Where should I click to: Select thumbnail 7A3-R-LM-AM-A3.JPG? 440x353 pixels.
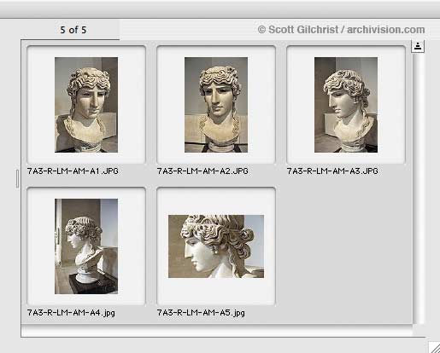(x=346, y=105)
